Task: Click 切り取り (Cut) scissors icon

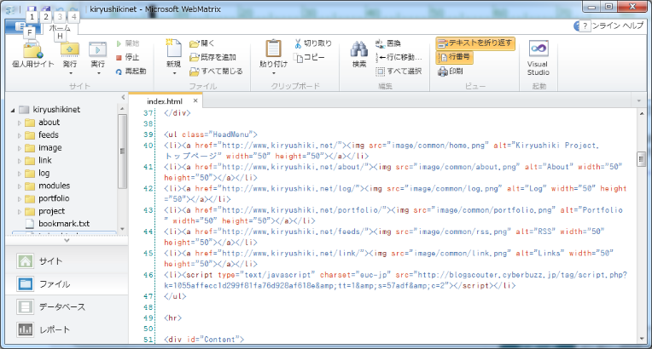Action: pyautogui.click(x=298, y=43)
